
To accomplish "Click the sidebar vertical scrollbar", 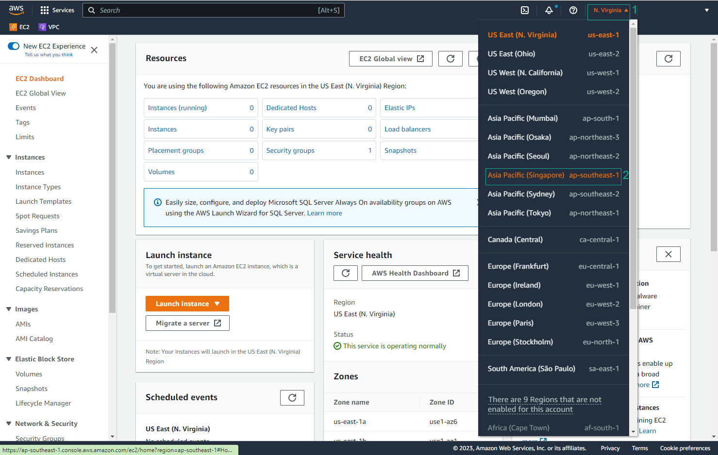I will (112, 177).
